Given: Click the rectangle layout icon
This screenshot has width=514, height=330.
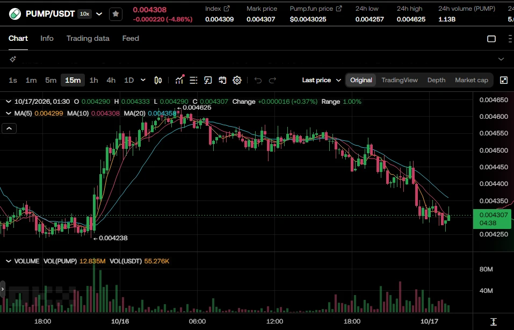Looking at the screenshot, I should [x=491, y=39].
